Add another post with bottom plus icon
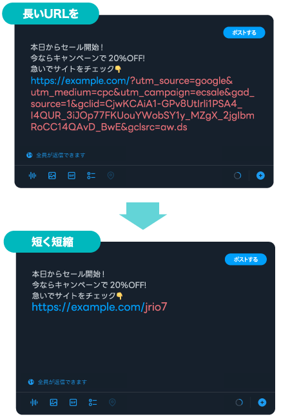This screenshot has height=417, width=290. (262, 402)
